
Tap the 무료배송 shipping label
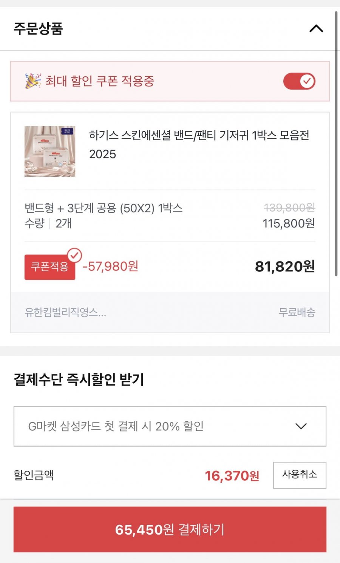(297, 312)
